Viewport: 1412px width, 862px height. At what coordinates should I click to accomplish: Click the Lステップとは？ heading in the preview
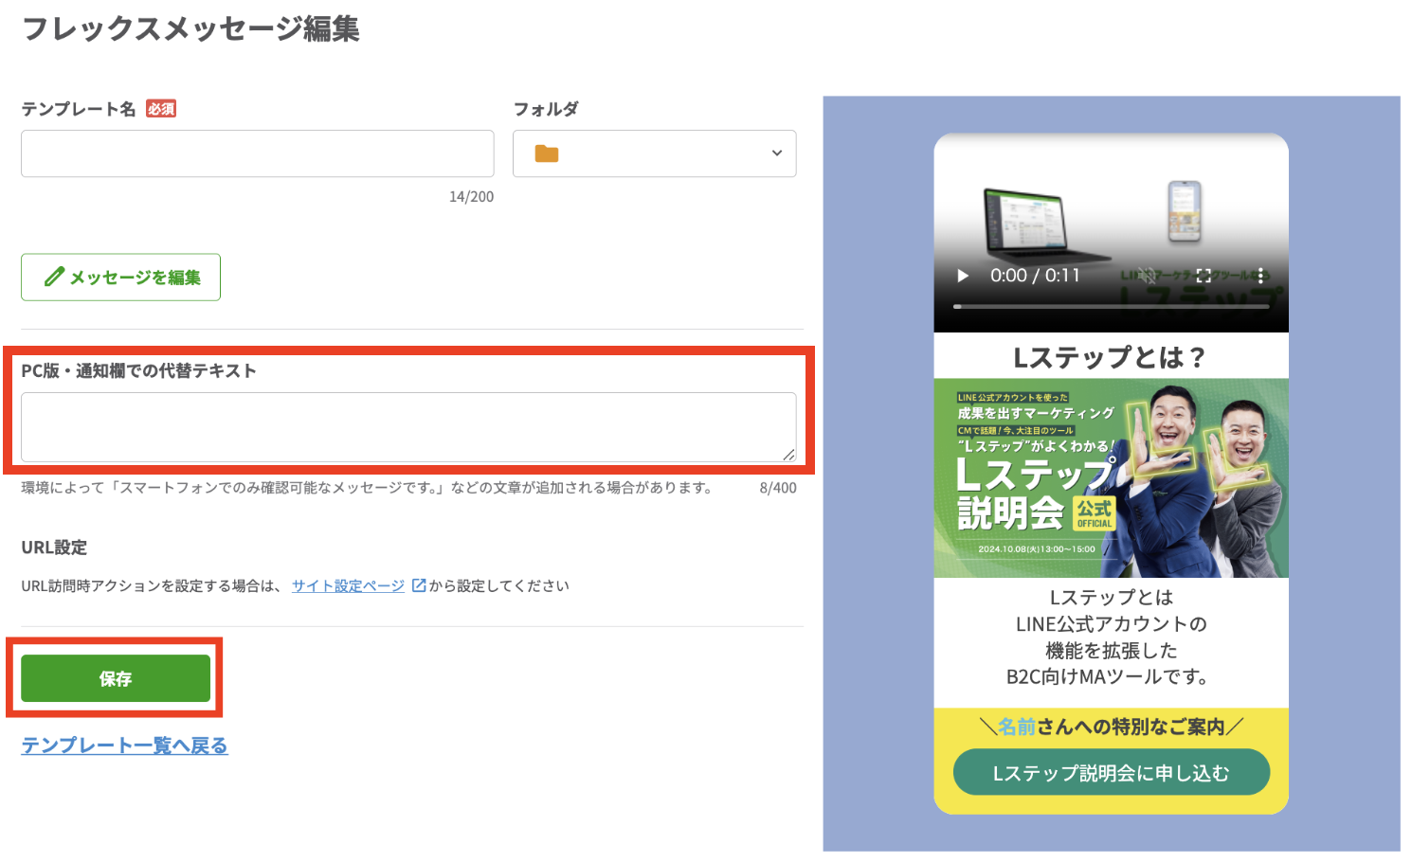1110,357
